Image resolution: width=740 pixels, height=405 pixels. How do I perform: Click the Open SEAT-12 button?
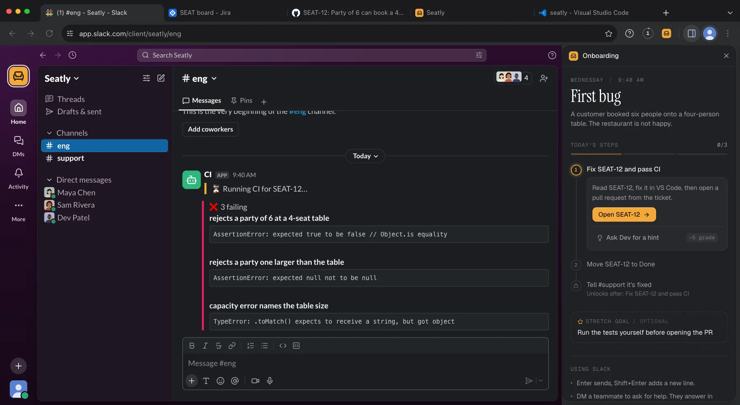pos(624,215)
